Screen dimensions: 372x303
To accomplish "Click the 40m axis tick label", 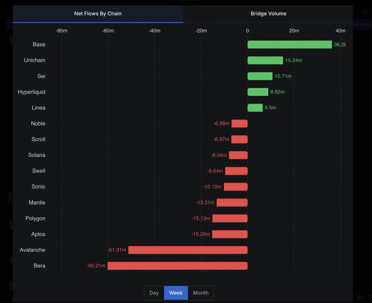I will tap(340, 31).
